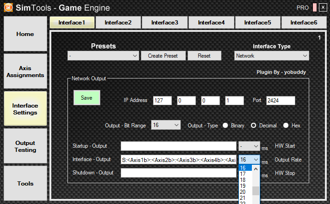The height and width of the screenshot is (204, 330).
Task: Open the Output Bit Range dropdown
Action: tap(166, 125)
